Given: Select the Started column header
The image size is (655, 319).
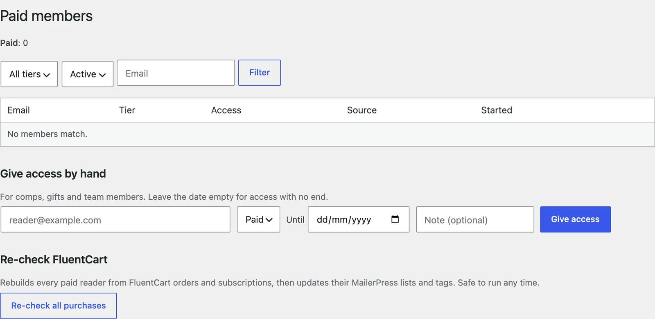Looking at the screenshot, I should [497, 110].
